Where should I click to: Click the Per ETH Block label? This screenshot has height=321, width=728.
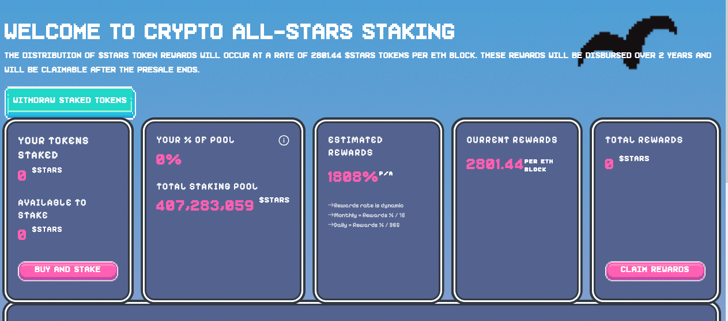click(539, 166)
